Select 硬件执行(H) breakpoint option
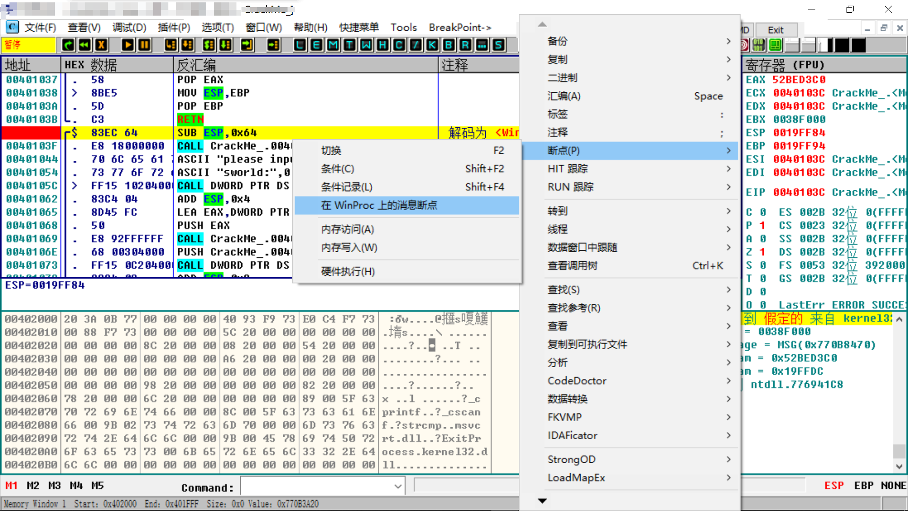908x511 pixels. [407, 272]
